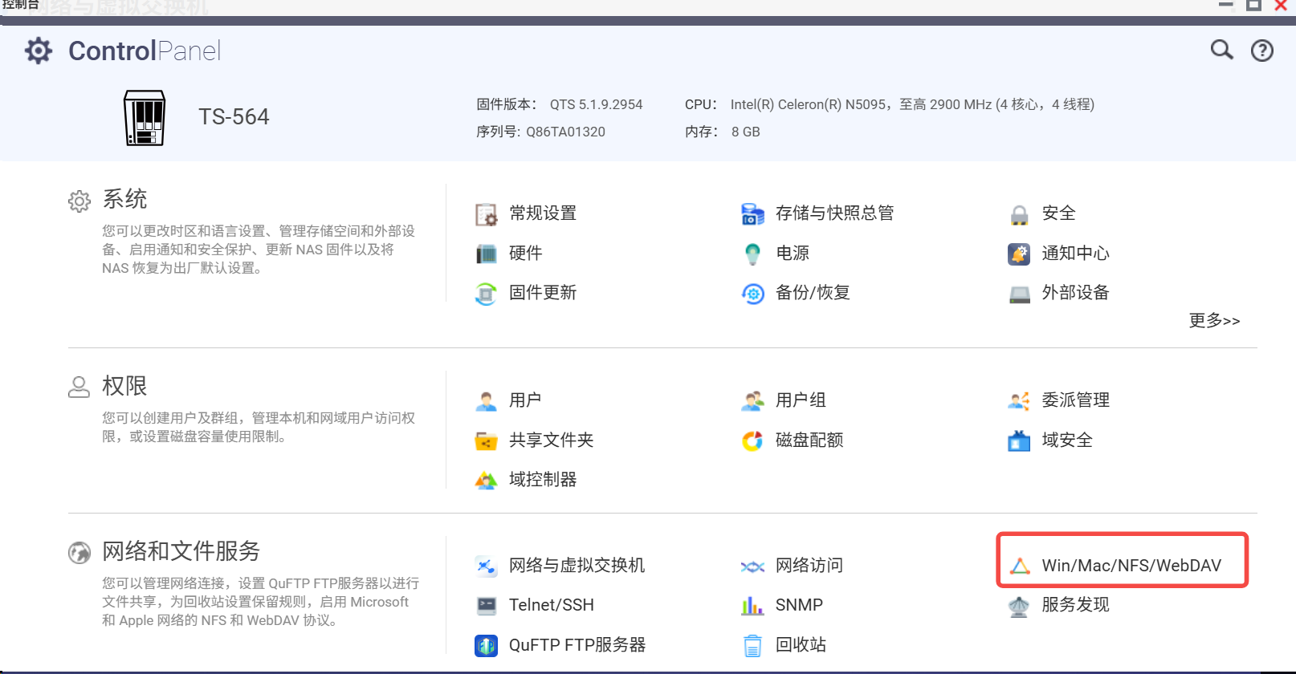The image size is (1296, 674).
Task: Open the SNMP chart icon
Action: 752,605
